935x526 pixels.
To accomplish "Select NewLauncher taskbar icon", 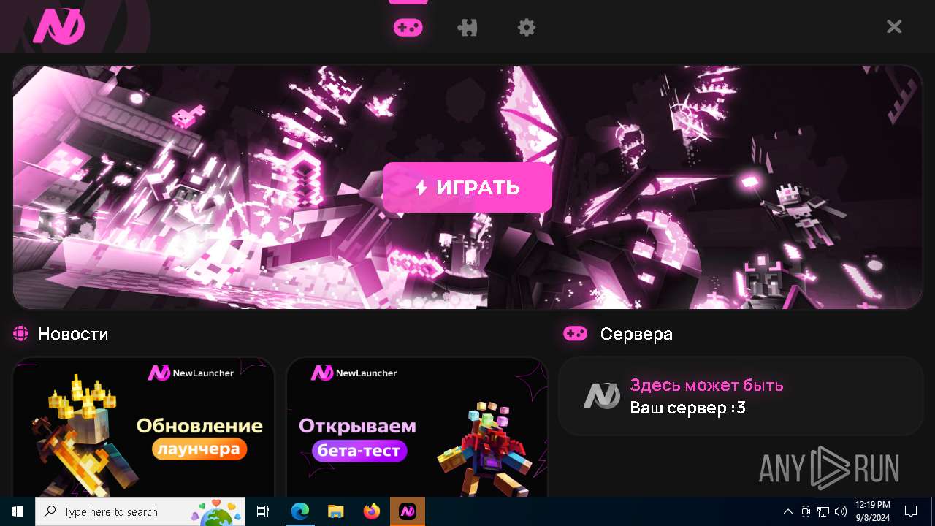I will tap(408, 511).
